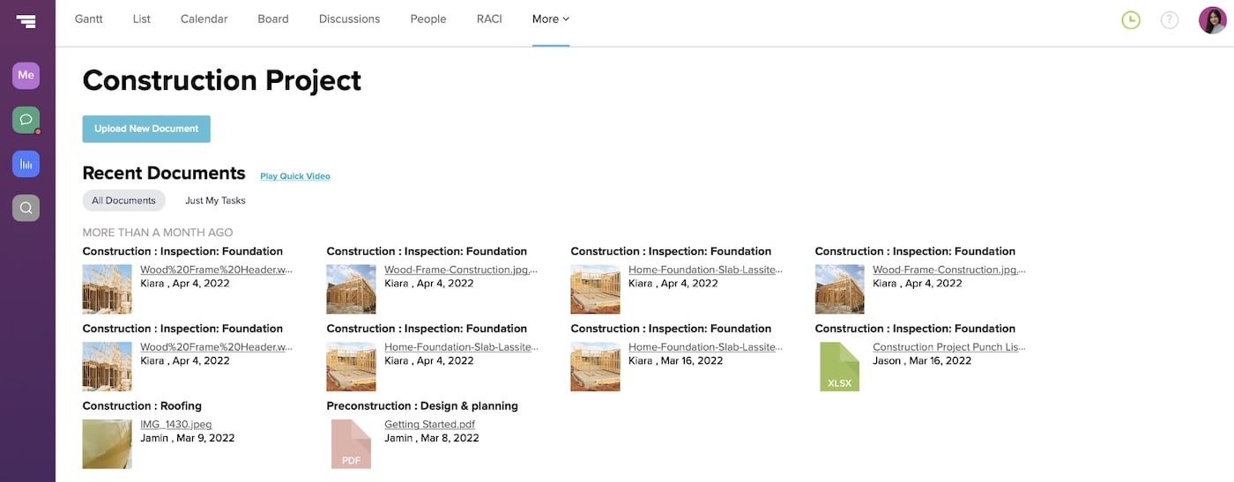Click the Getting Started PDF file icon
Screen dimensions: 1234x482
351,444
